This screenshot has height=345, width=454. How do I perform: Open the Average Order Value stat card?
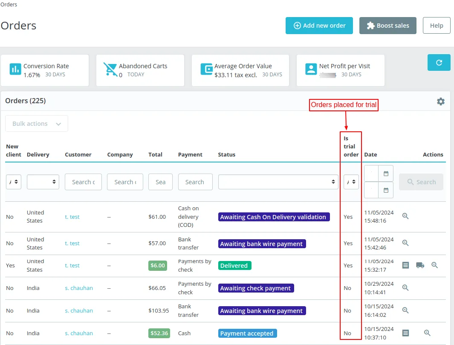coord(240,70)
